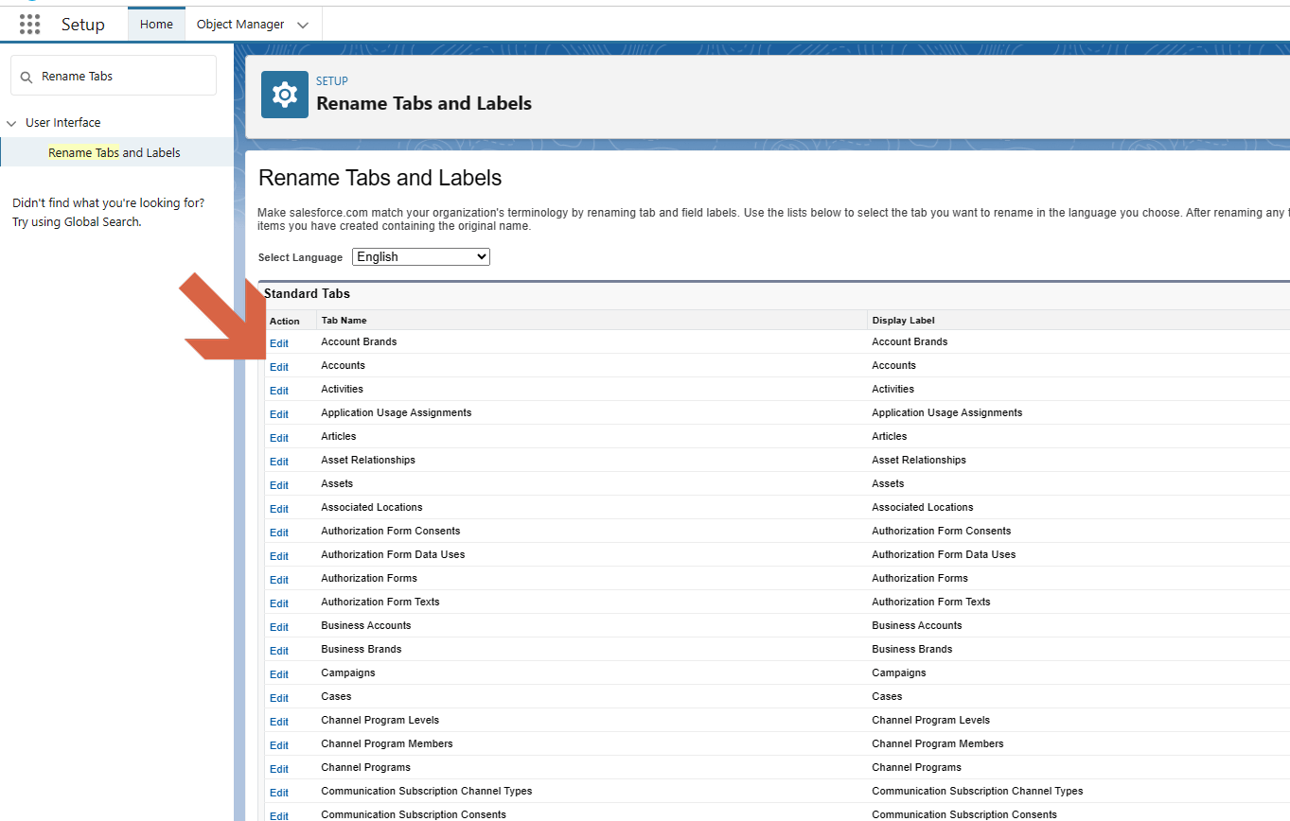Expand the Object Manager dropdown chevron

302,24
